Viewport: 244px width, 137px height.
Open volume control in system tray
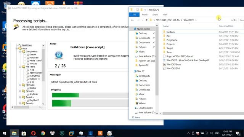coord(211,133)
